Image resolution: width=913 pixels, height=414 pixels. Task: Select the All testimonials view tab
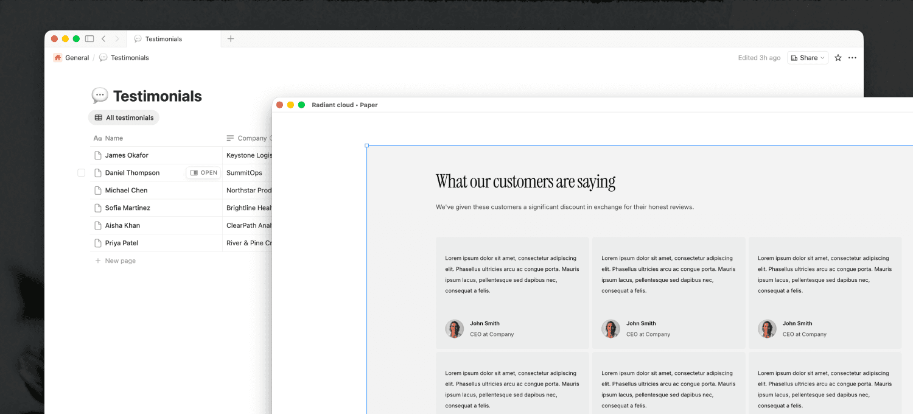pyautogui.click(x=124, y=118)
